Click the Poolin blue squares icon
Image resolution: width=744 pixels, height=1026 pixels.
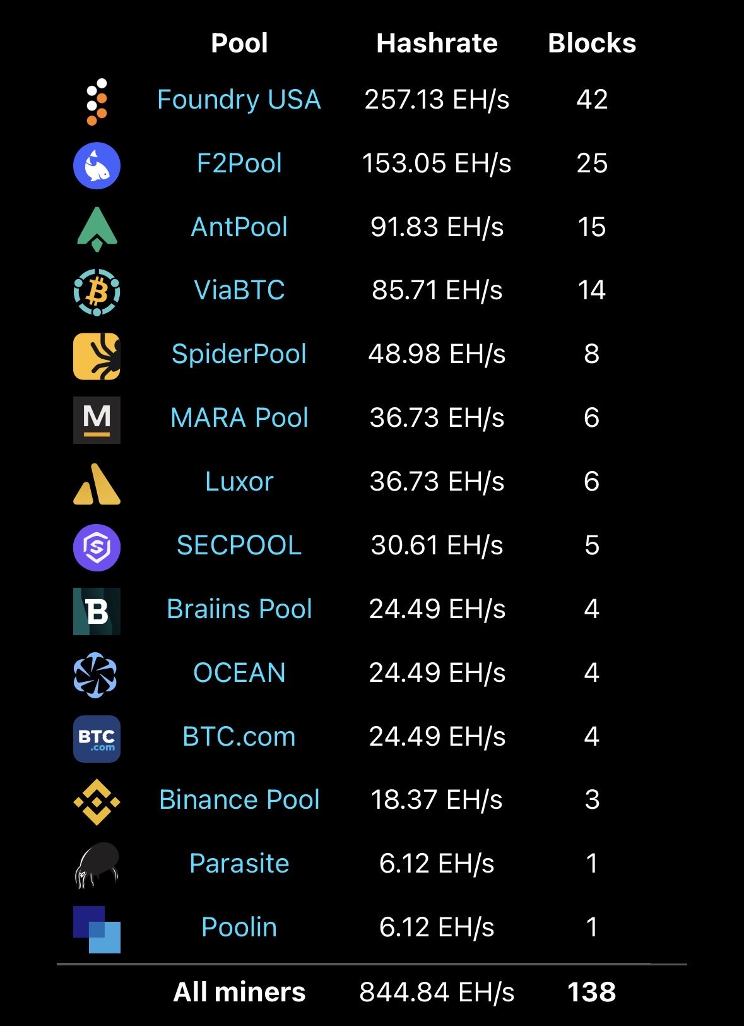coord(97,929)
